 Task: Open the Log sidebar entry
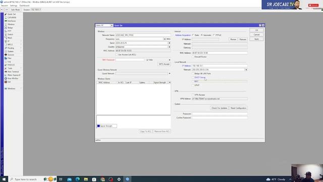[9, 62]
